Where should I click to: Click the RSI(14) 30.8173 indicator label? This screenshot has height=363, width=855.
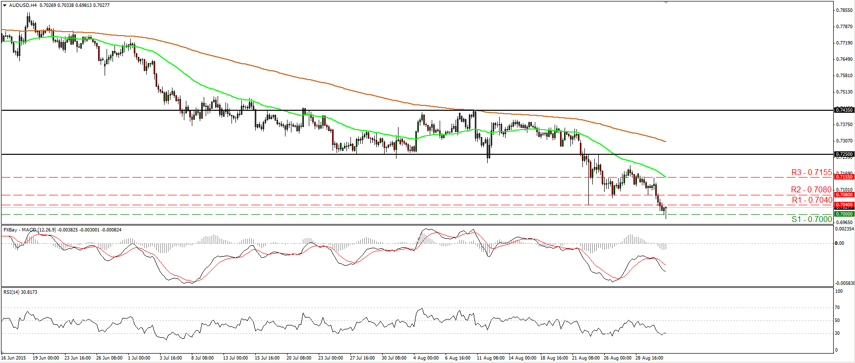click(20, 292)
